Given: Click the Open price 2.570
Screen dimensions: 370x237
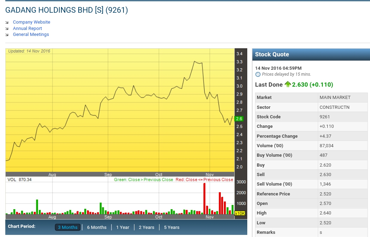Looking at the screenshot, I should point(326,203).
